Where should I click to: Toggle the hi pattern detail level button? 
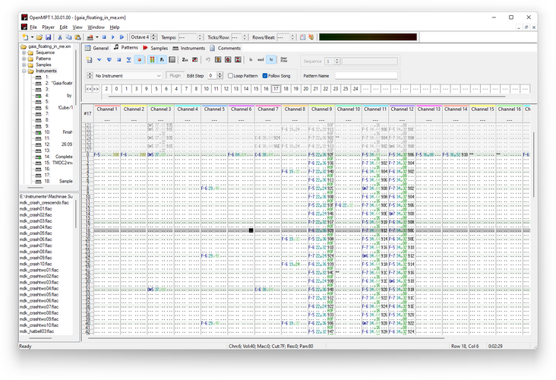[x=271, y=60]
